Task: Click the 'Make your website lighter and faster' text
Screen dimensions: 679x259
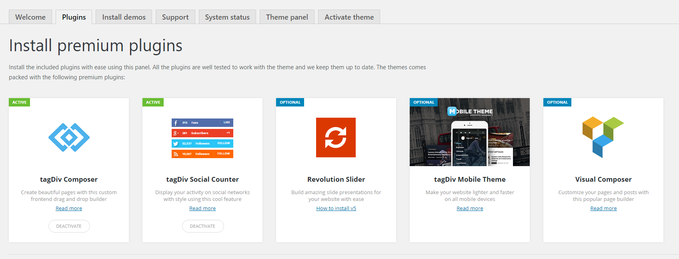Action: [470, 196]
